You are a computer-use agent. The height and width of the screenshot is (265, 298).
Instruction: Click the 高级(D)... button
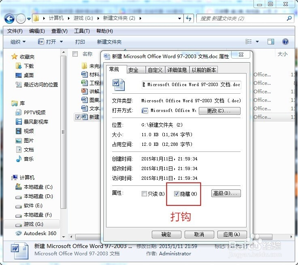pyautogui.click(x=226, y=193)
